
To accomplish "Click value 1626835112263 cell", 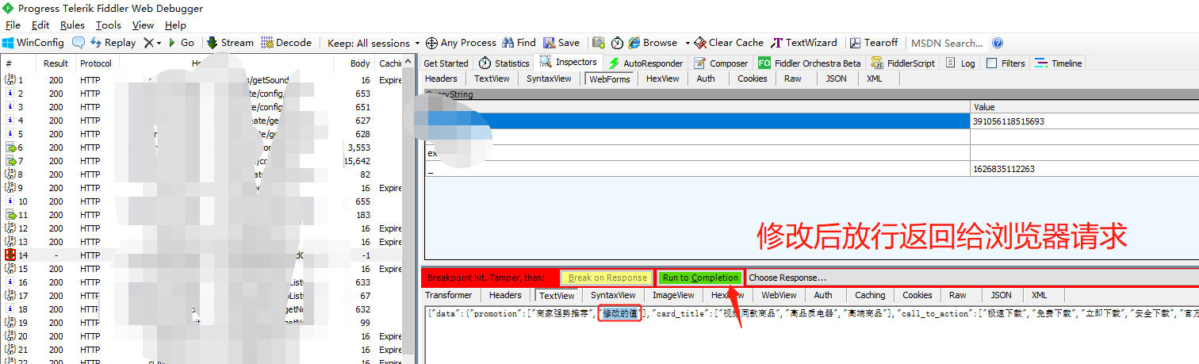I will click(1084, 169).
